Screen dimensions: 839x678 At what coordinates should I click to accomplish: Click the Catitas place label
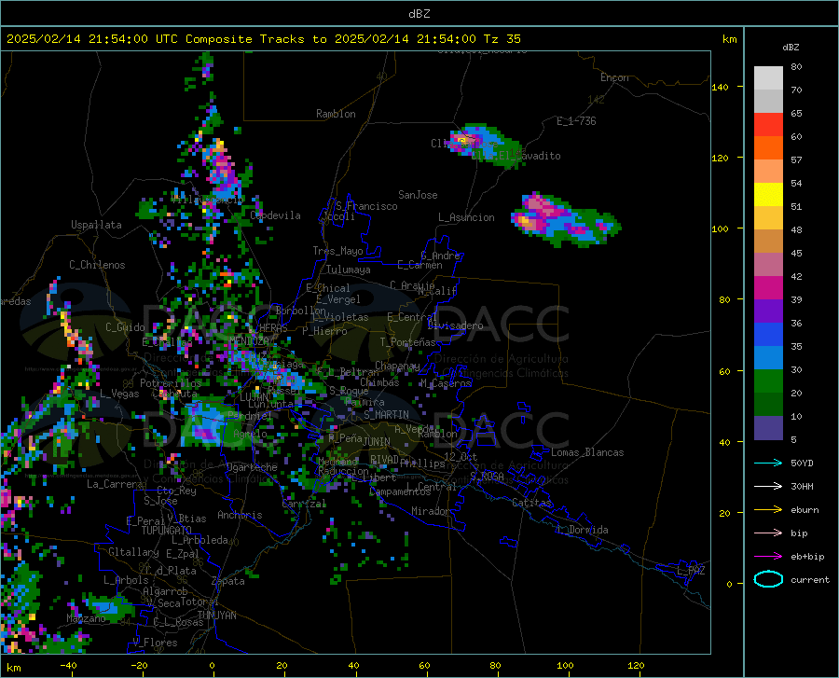532,503
